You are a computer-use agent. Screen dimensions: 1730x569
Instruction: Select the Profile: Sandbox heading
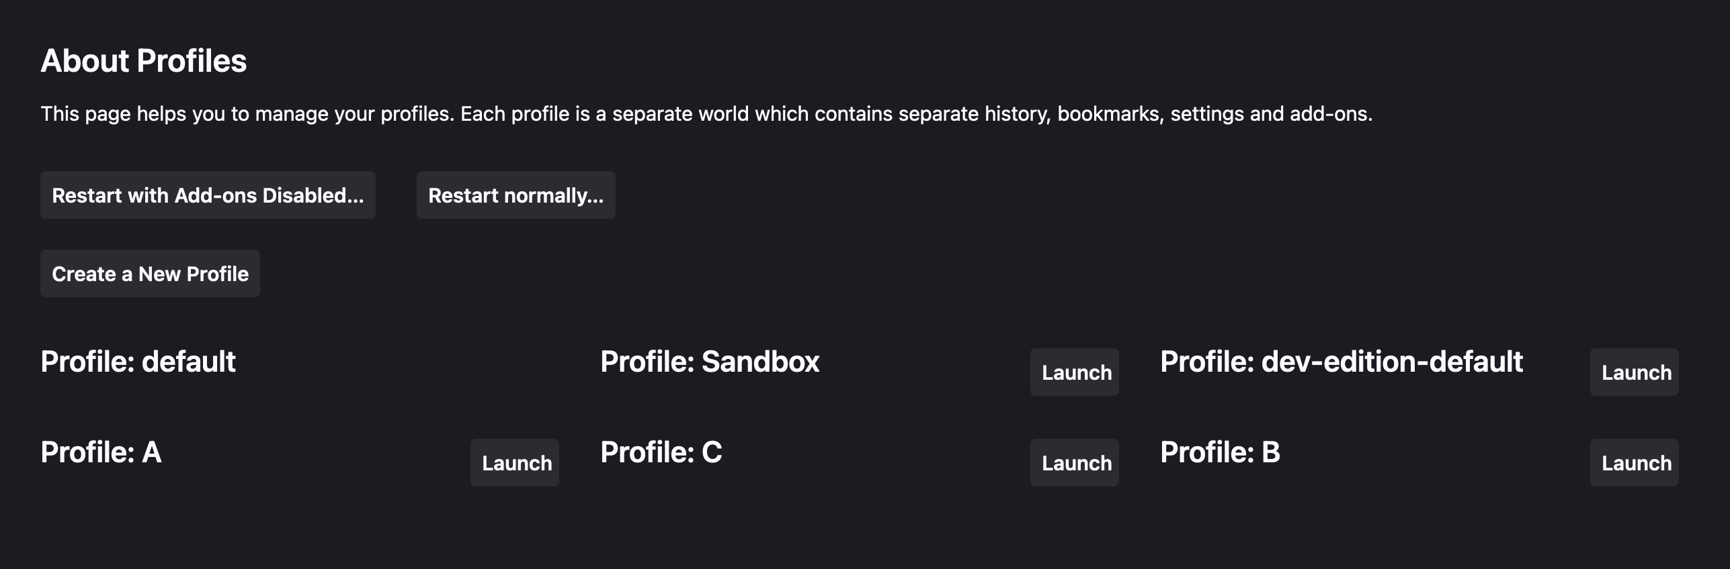[710, 362]
